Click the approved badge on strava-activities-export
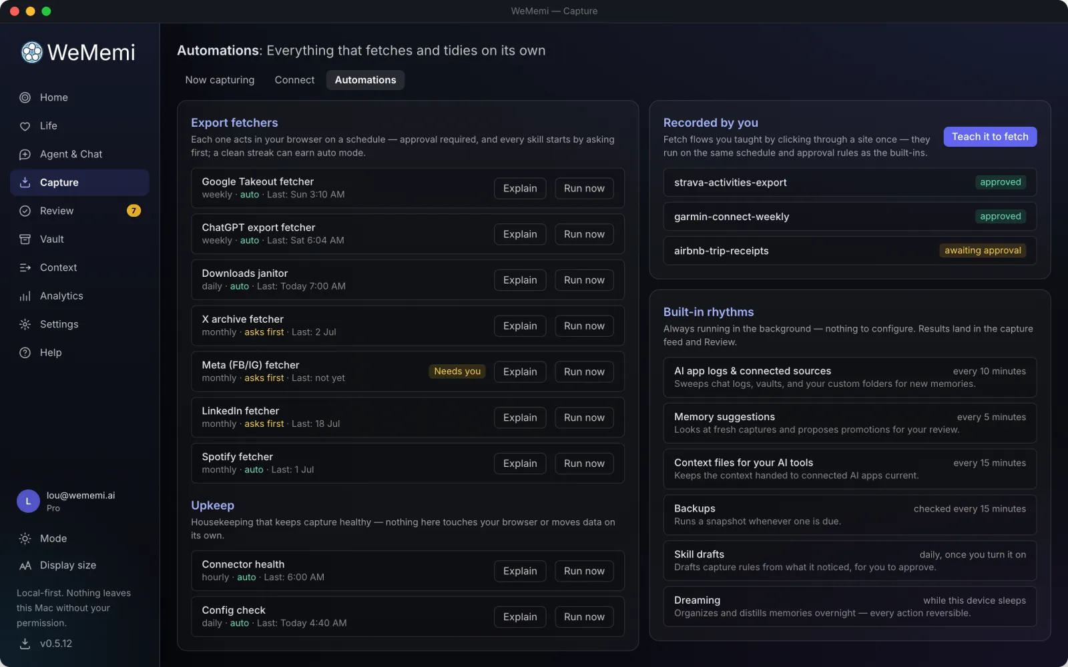The image size is (1068, 667). click(1000, 182)
